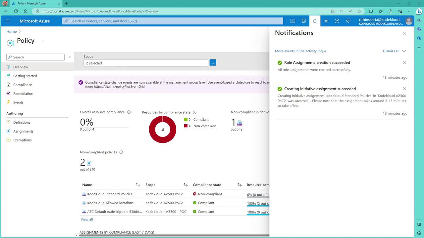Reload the page with the Refresh button
This screenshot has height=238, width=424.
[16, 11]
